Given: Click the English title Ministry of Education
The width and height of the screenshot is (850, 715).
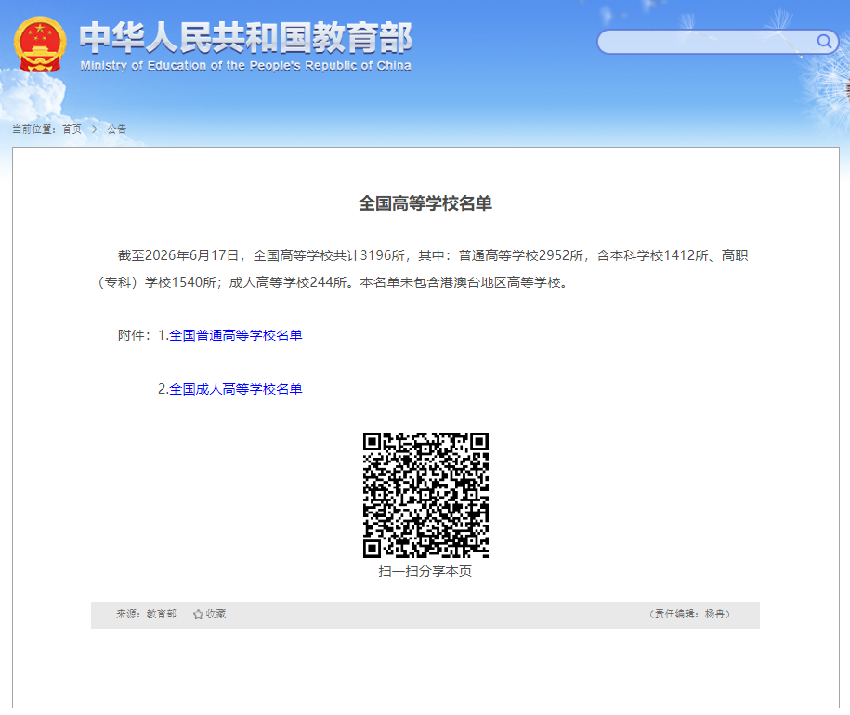Looking at the screenshot, I should [x=245, y=66].
